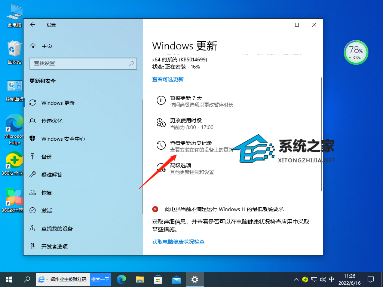Type in the 查找设置 search field
The height and width of the screenshot is (287, 383).
(x=79, y=64)
